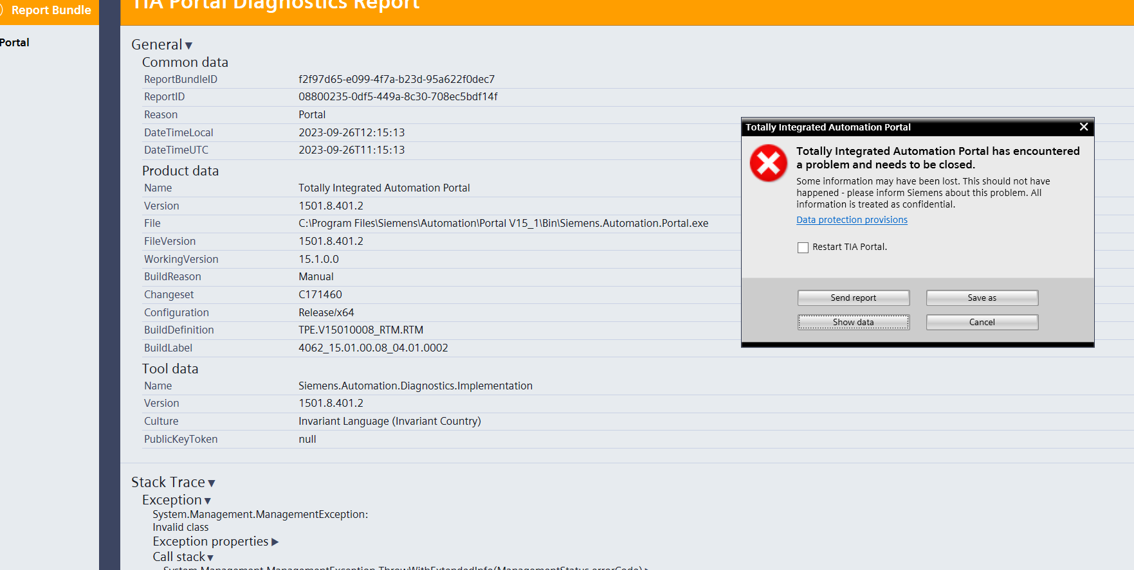The image size is (1134, 570).
Task: Click the BuildReason value Manual
Action: 316,276
